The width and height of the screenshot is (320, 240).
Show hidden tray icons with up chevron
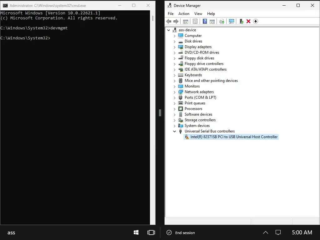(x=266, y=232)
